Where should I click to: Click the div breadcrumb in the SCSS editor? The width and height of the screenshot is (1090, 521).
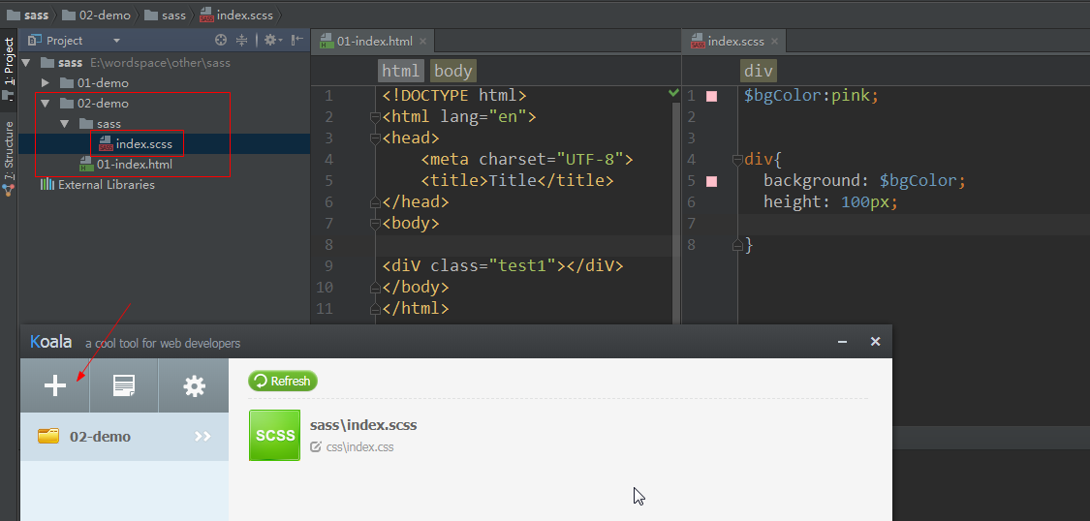[758, 71]
